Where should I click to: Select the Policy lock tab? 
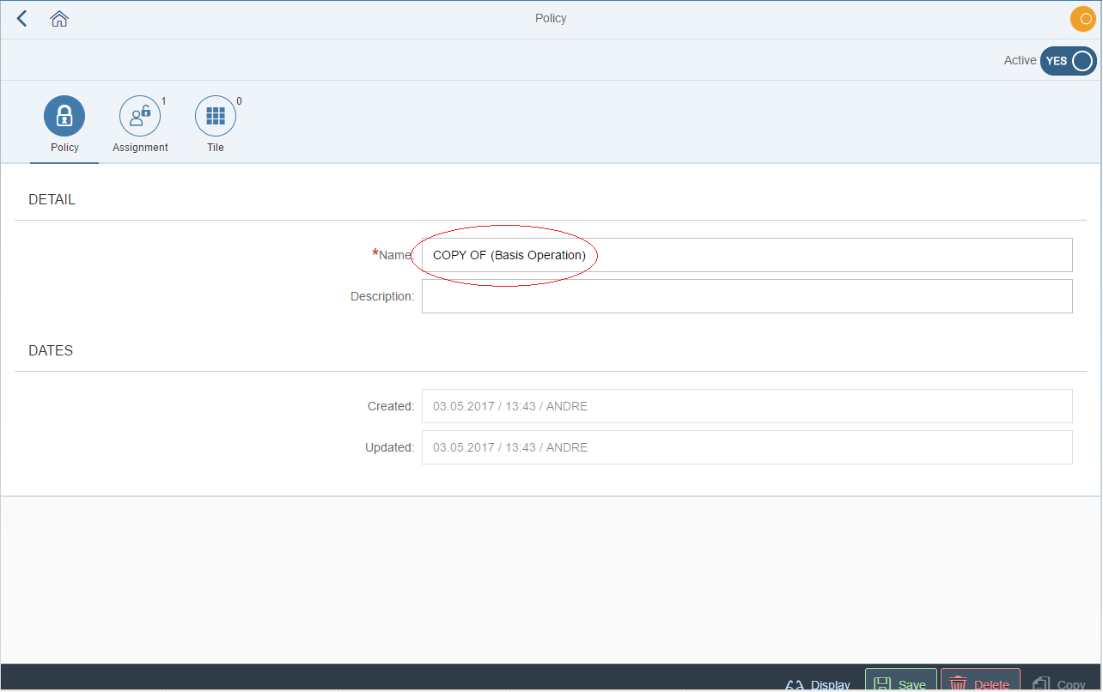pos(64,125)
